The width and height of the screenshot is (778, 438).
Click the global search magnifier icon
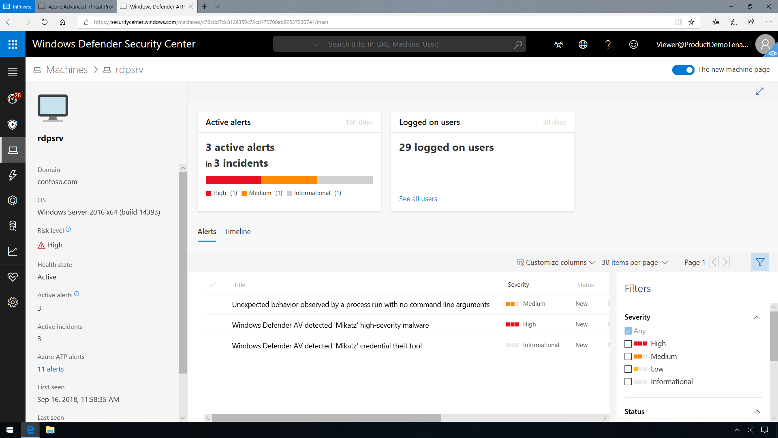[518, 44]
